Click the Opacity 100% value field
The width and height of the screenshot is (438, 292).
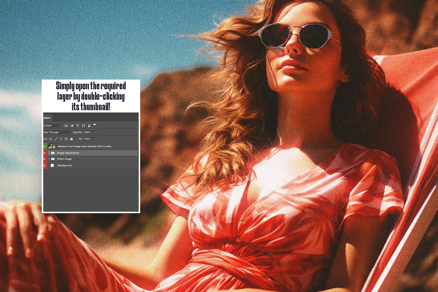pyautogui.click(x=87, y=132)
